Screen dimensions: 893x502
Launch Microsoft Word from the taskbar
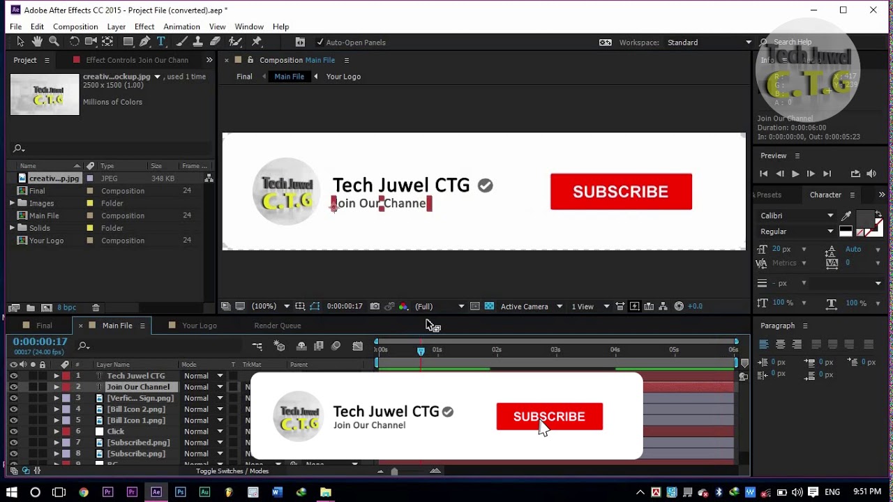pos(277,492)
